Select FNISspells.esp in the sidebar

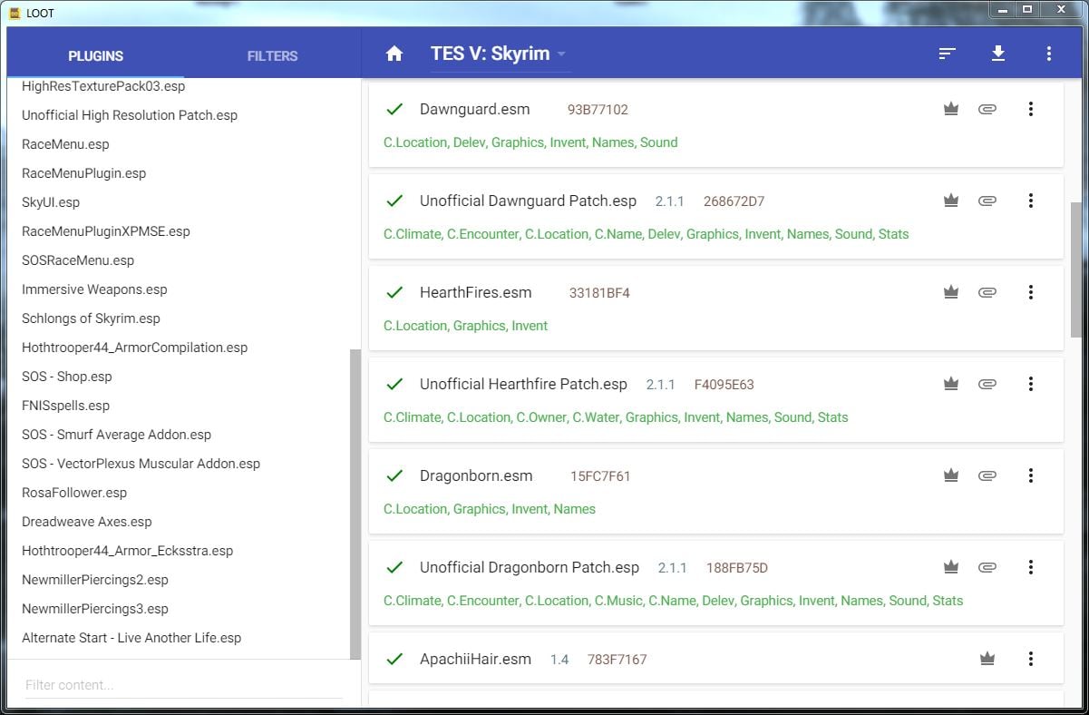(x=65, y=406)
